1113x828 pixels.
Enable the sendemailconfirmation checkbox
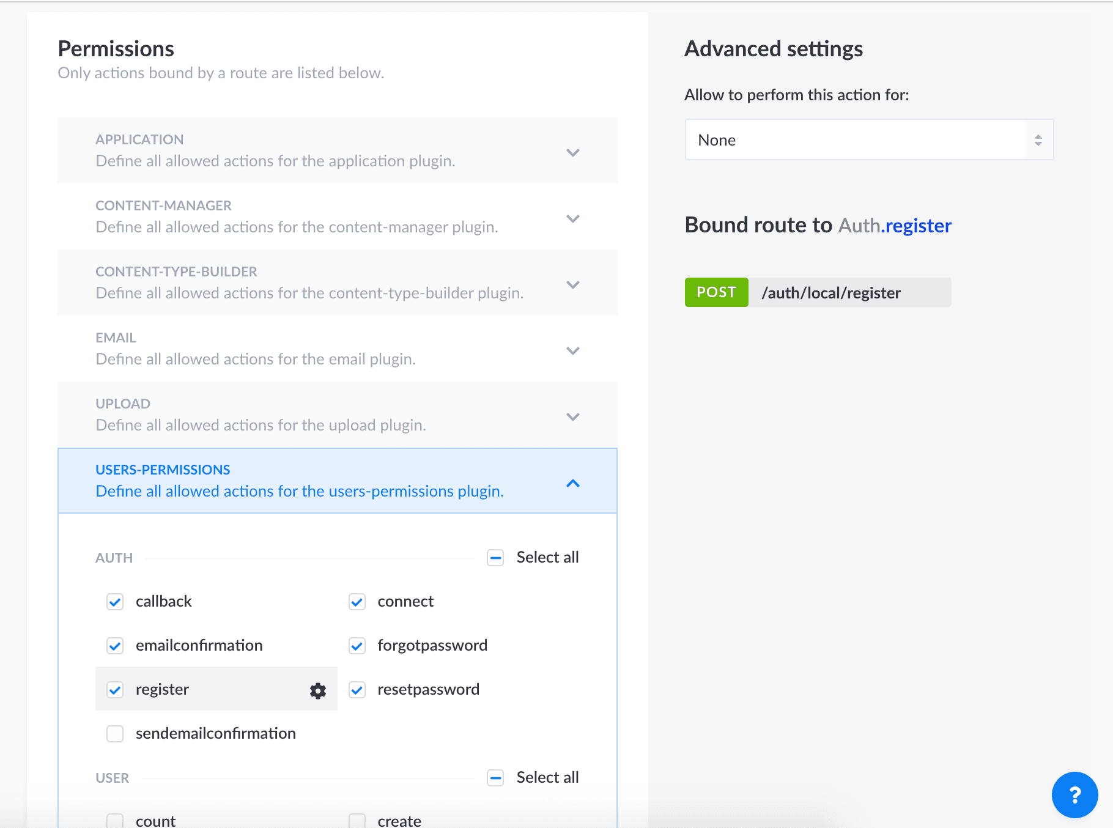pyautogui.click(x=115, y=734)
